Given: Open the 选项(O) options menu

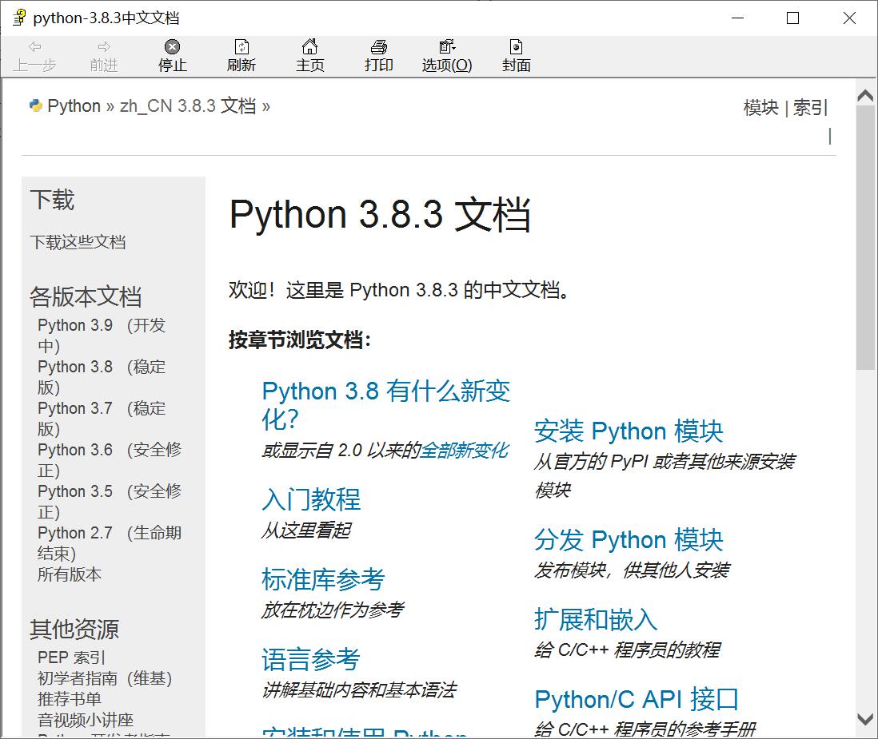Looking at the screenshot, I should pos(445,56).
